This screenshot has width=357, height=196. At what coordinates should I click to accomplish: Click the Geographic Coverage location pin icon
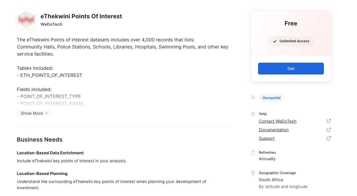253,173
